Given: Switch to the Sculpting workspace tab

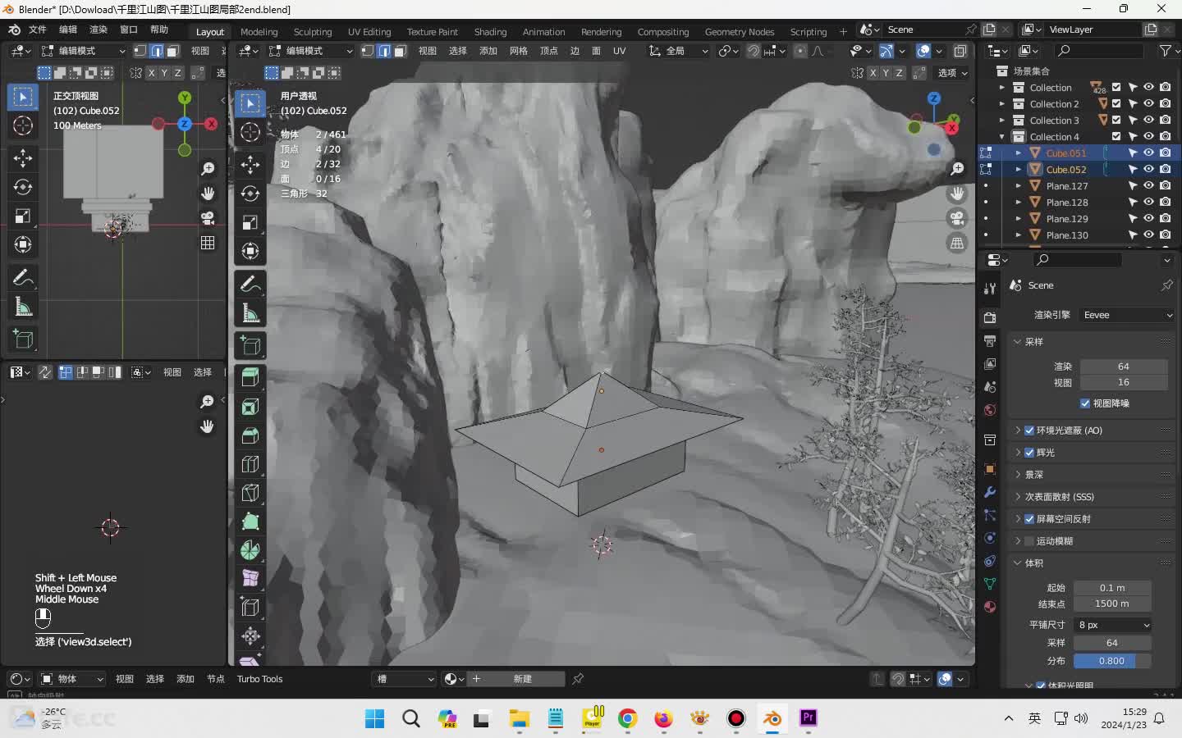Looking at the screenshot, I should coord(313,32).
